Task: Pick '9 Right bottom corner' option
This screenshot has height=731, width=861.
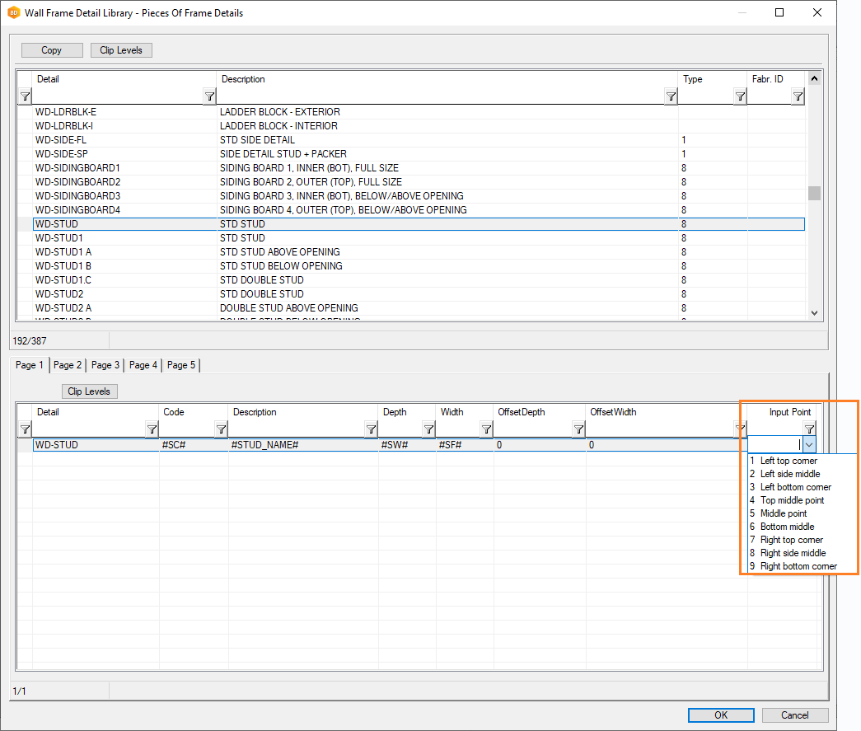Action: (798, 566)
